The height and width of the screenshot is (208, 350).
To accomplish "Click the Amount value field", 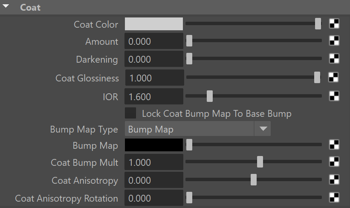I will (154, 41).
